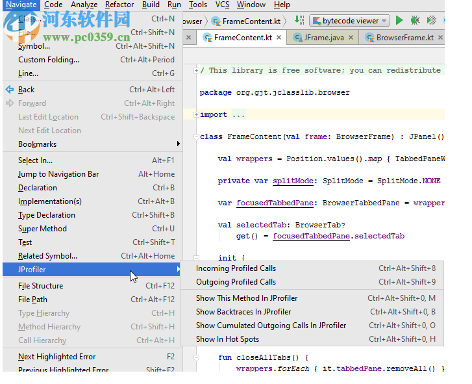Choose Next Highlighted Error menu item
This screenshot has height=384, width=472.
(92, 357)
